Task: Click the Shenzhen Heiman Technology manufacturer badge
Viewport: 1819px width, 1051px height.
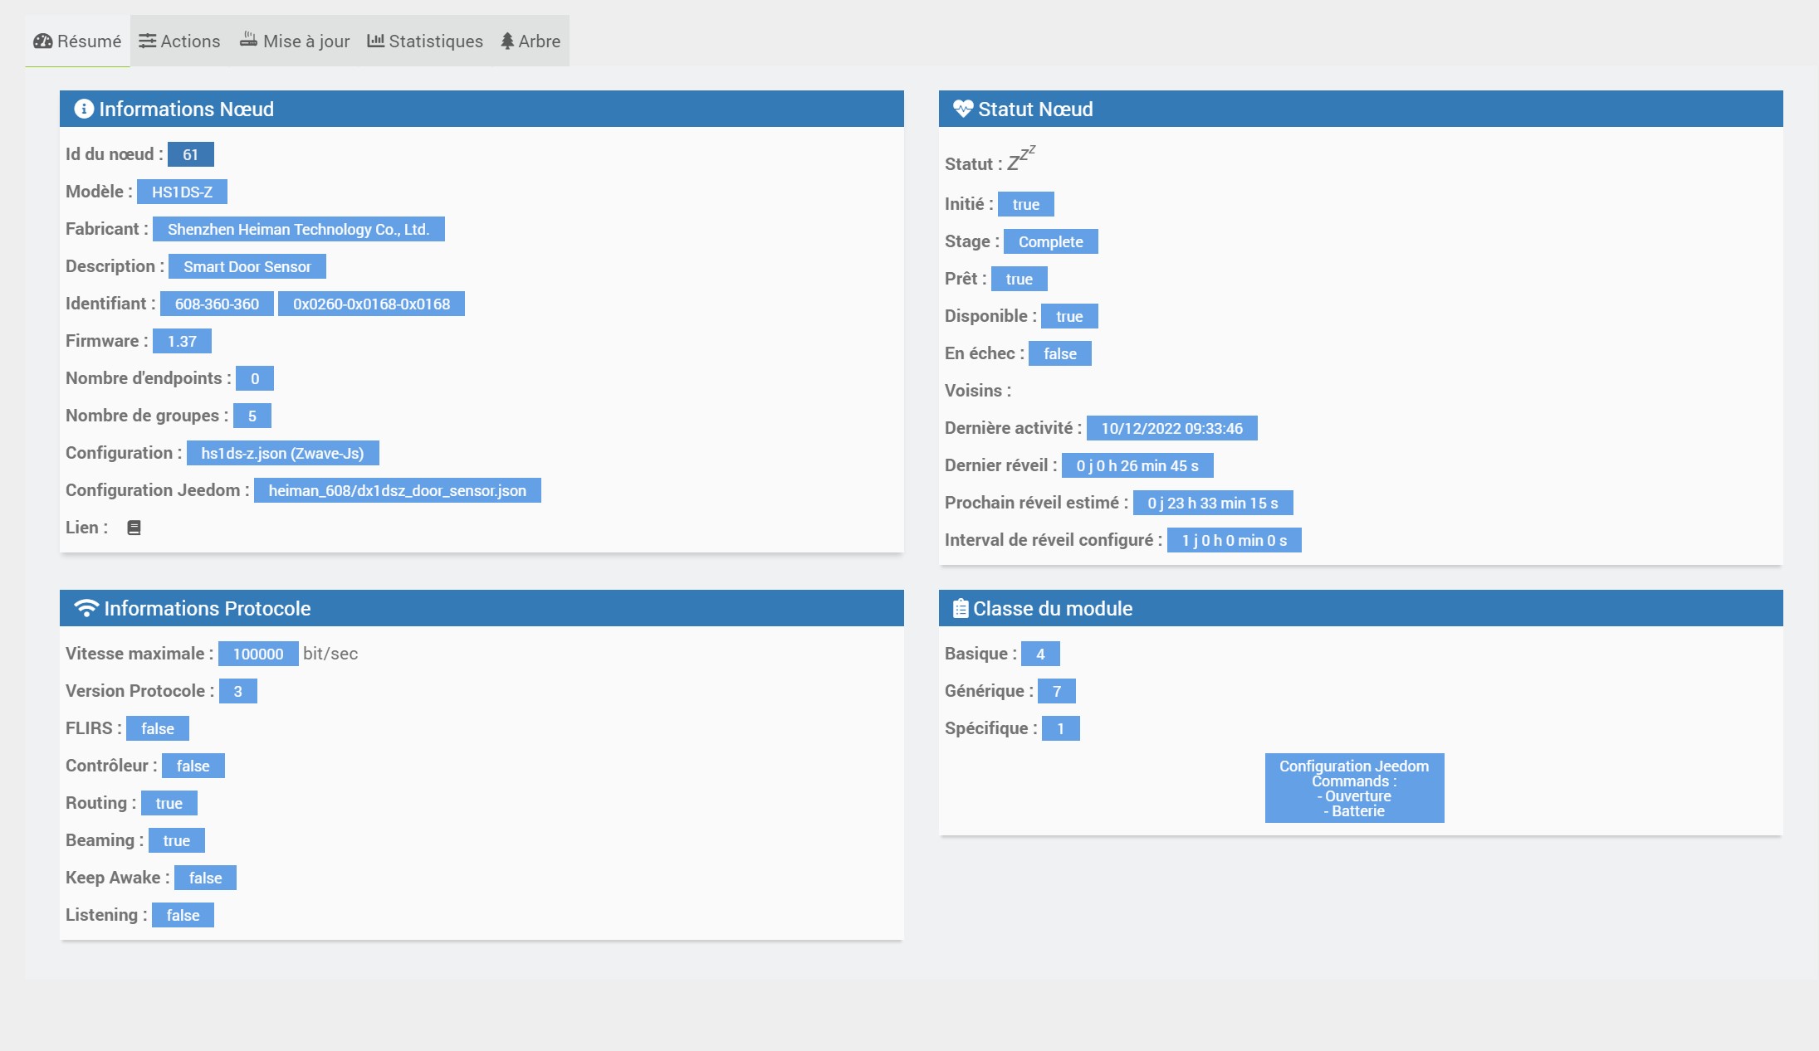Action: pos(298,229)
